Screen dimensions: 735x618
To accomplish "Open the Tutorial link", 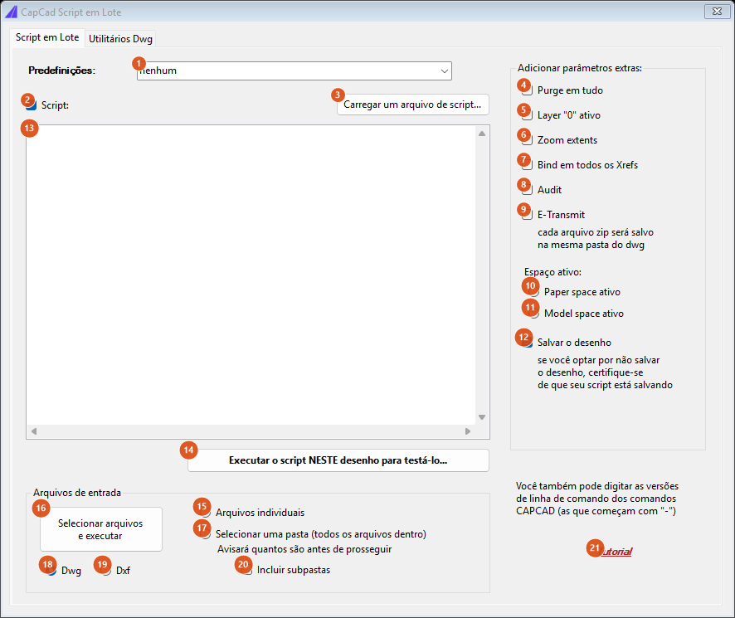I will (x=613, y=552).
